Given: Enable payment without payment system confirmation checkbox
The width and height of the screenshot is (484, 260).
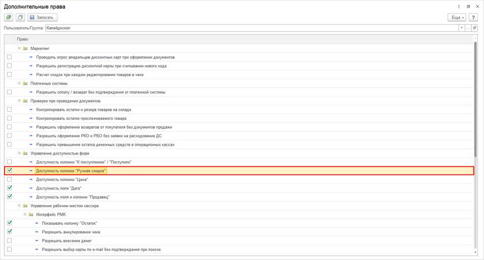Looking at the screenshot, I should 10,92.
